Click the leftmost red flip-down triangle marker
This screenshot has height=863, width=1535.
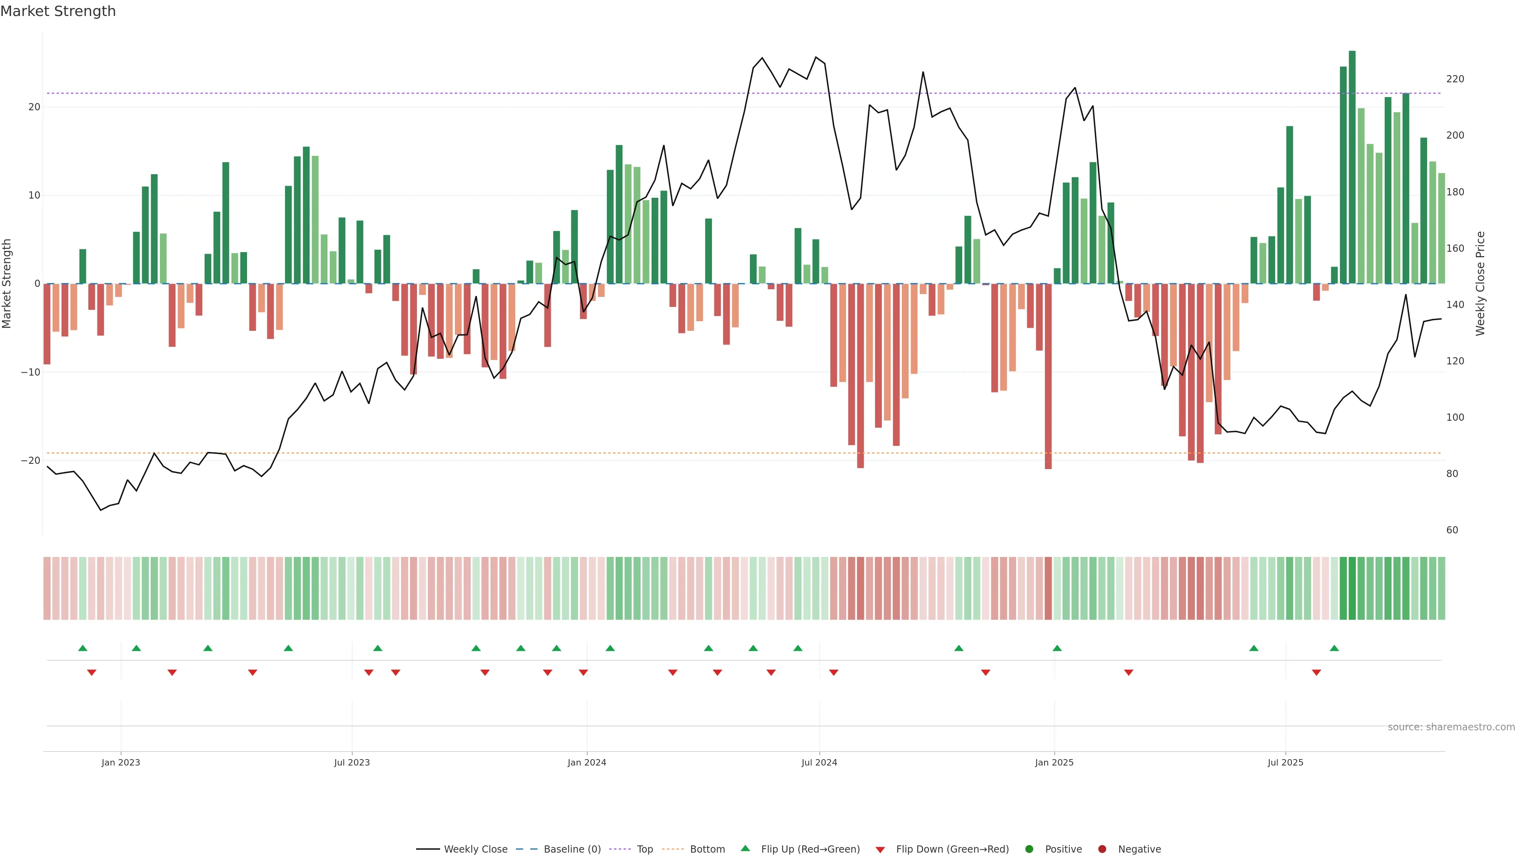[x=92, y=672]
